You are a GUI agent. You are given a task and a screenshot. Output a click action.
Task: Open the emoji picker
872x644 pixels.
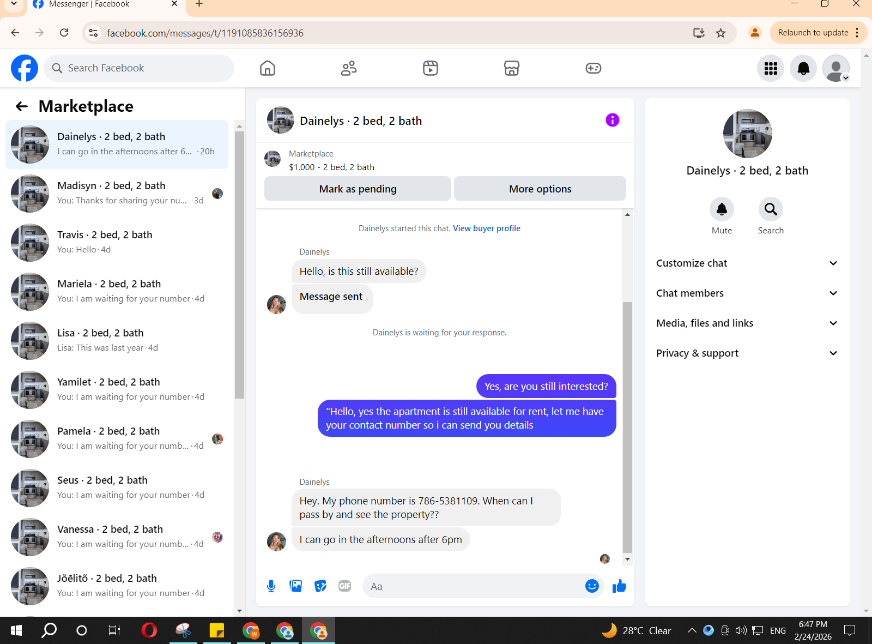(x=592, y=586)
